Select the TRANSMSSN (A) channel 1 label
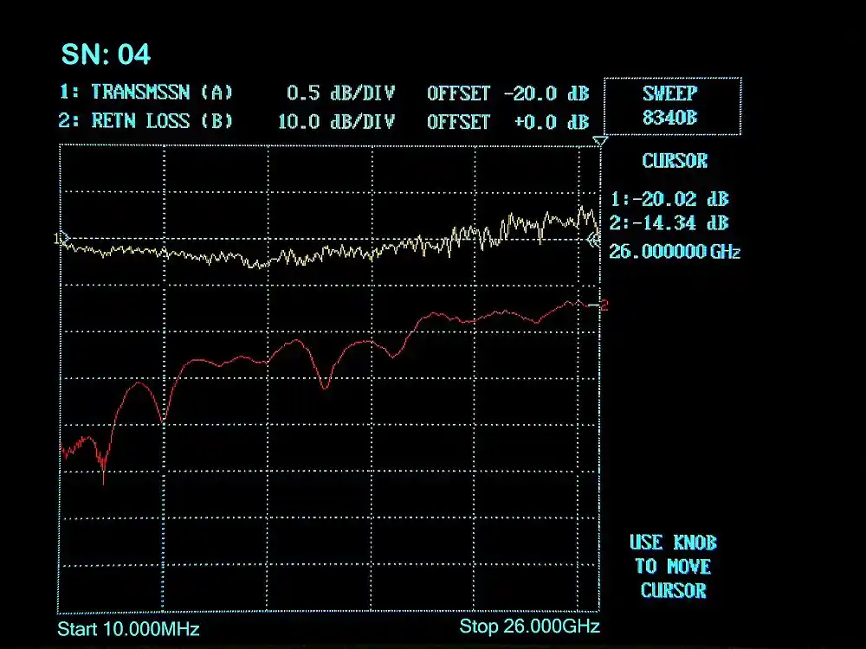Image resolution: width=866 pixels, height=649 pixels. click(x=145, y=93)
